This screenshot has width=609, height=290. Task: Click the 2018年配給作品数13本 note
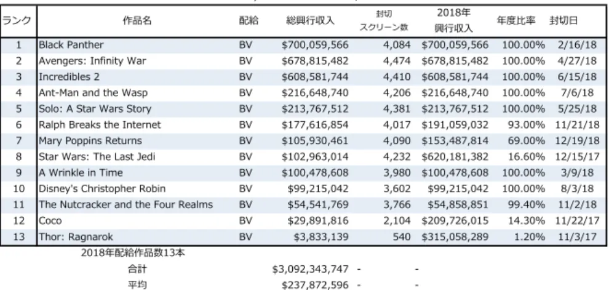(x=133, y=253)
